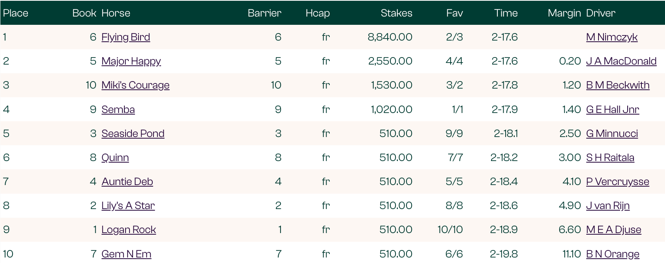
Task: Open driver M Nimczyk's profile
Action: [611, 37]
